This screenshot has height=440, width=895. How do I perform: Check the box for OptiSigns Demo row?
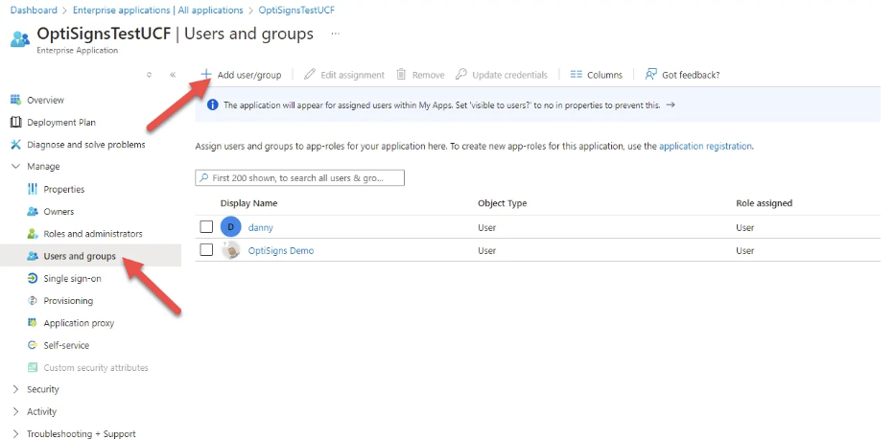click(x=206, y=250)
